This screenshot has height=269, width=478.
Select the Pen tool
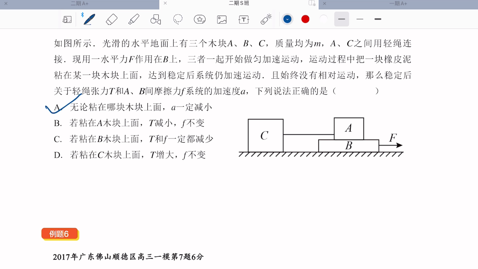pyautogui.click(x=89, y=19)
